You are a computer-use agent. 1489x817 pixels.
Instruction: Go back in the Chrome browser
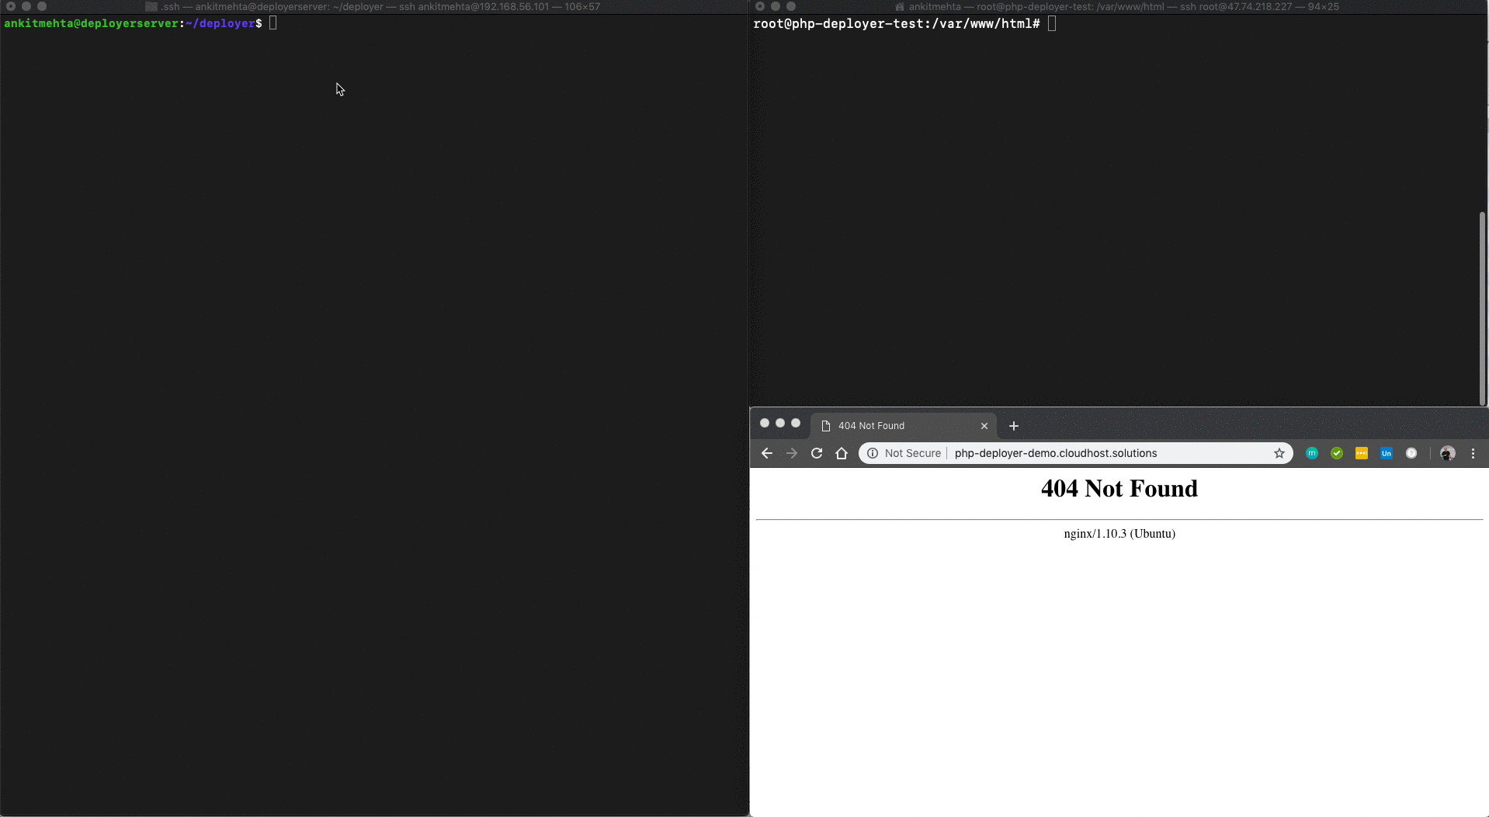(x=767, y=453)
